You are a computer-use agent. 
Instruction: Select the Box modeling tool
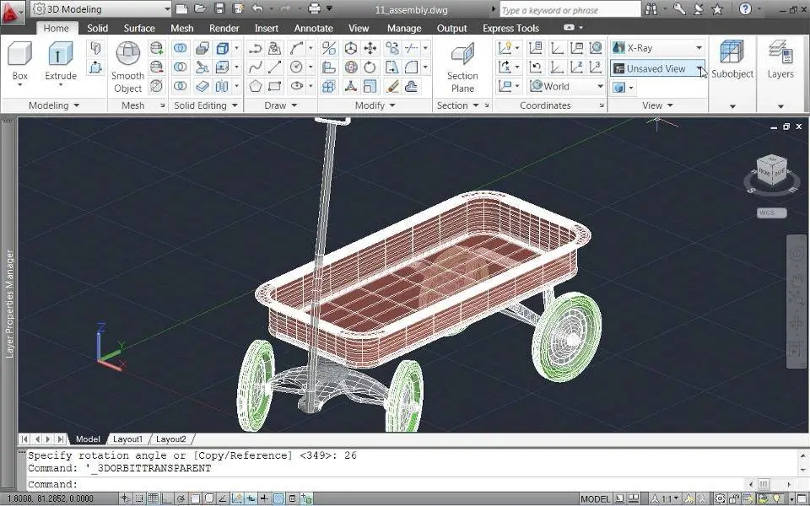(x=20, y=55)
